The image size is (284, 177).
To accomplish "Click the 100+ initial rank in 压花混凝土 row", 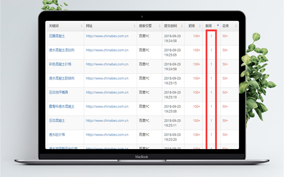I will coord(196,120).
